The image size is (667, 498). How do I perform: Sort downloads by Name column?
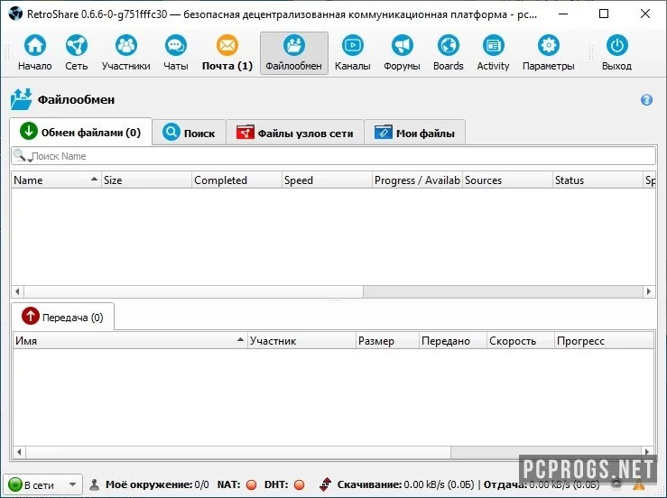click(x=56, y=180)
